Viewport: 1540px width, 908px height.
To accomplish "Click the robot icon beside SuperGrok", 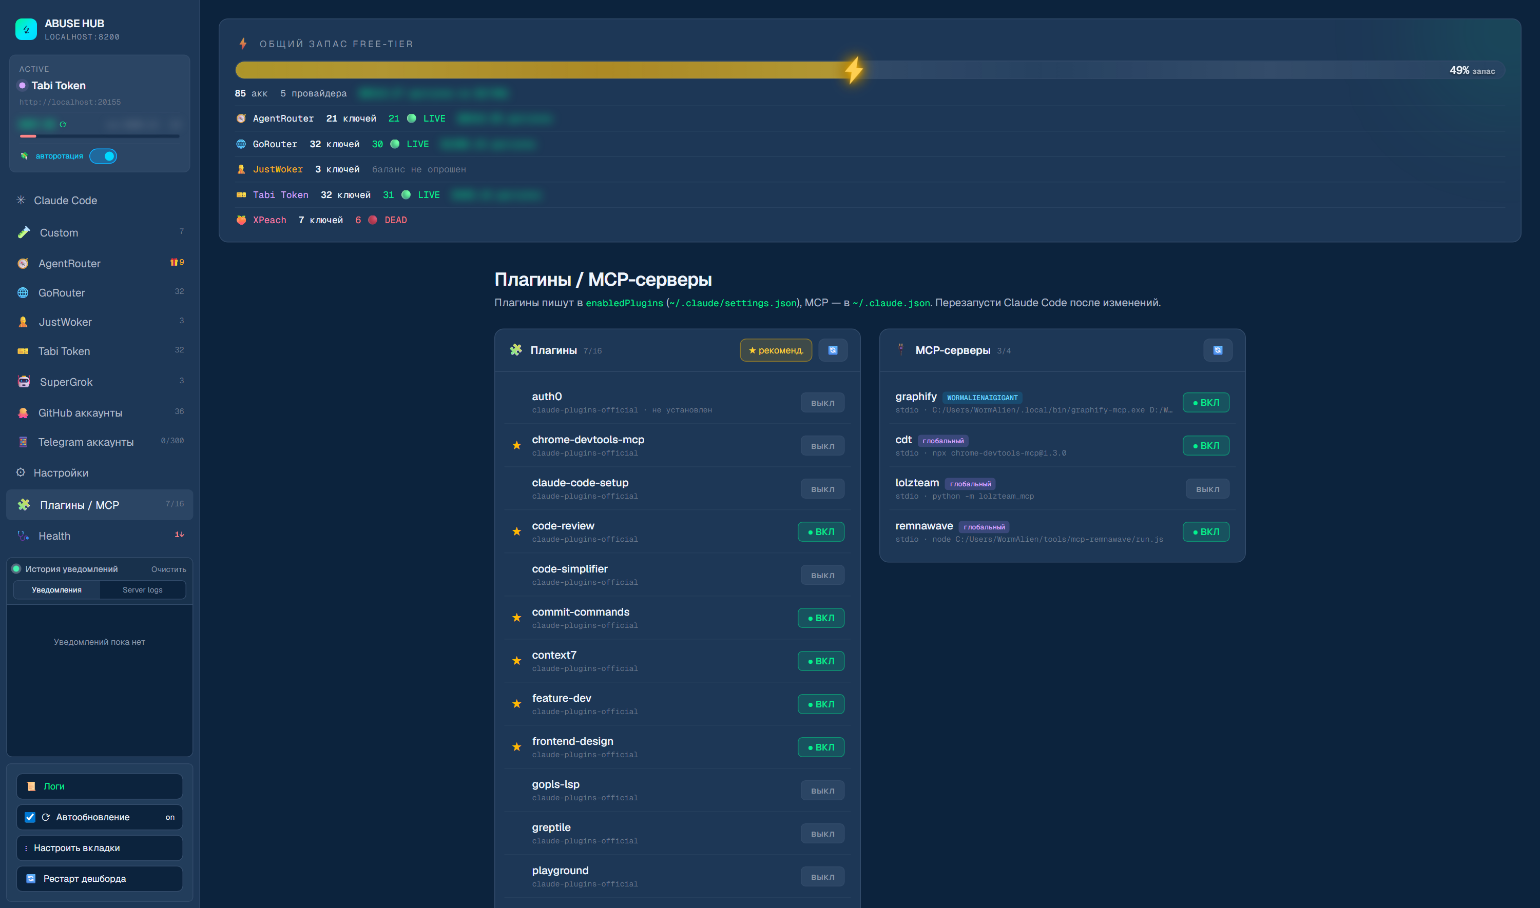I will click(24, 382).
